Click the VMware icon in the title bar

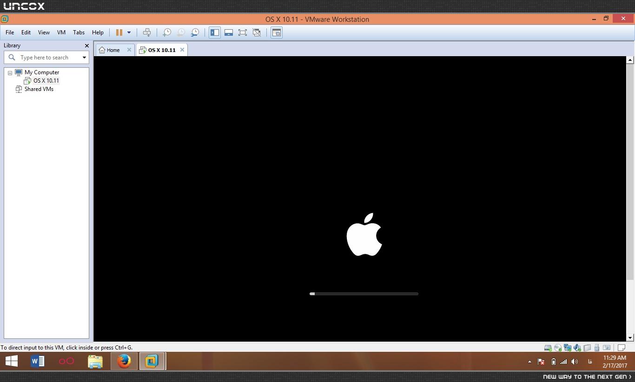[5, 19]
